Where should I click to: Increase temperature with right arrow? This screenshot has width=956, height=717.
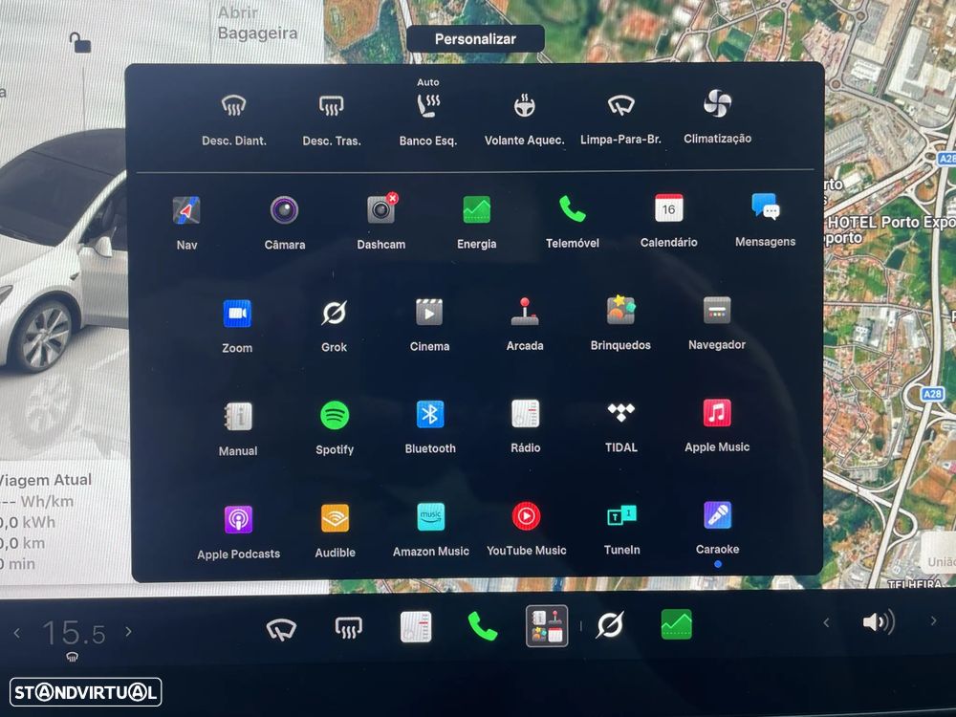coord(128,632)
